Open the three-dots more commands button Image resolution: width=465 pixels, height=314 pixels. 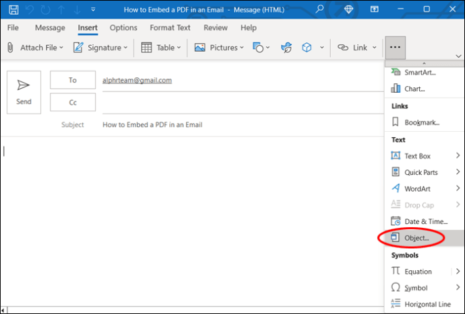pos(395,47)
